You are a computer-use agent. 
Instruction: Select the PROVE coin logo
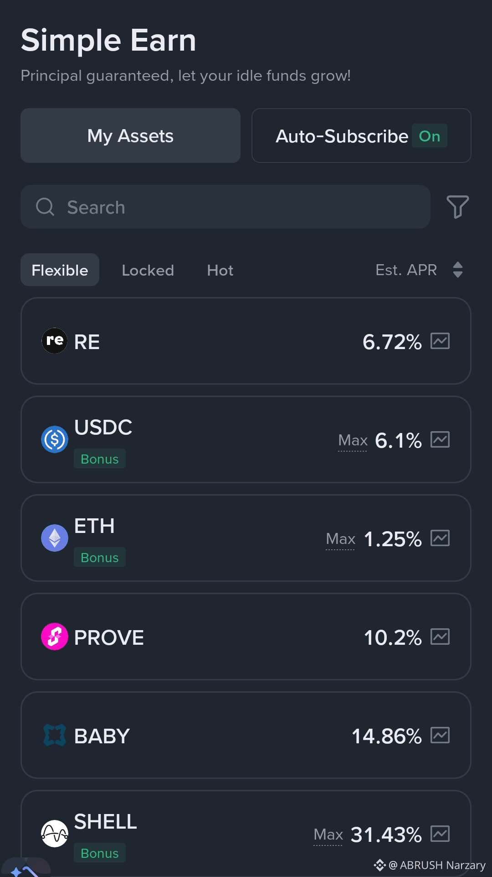[x=55, y=637]
